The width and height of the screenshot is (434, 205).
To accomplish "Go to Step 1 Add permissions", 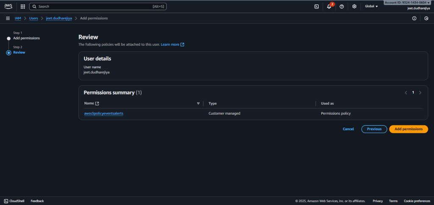I will coord(26,38).
